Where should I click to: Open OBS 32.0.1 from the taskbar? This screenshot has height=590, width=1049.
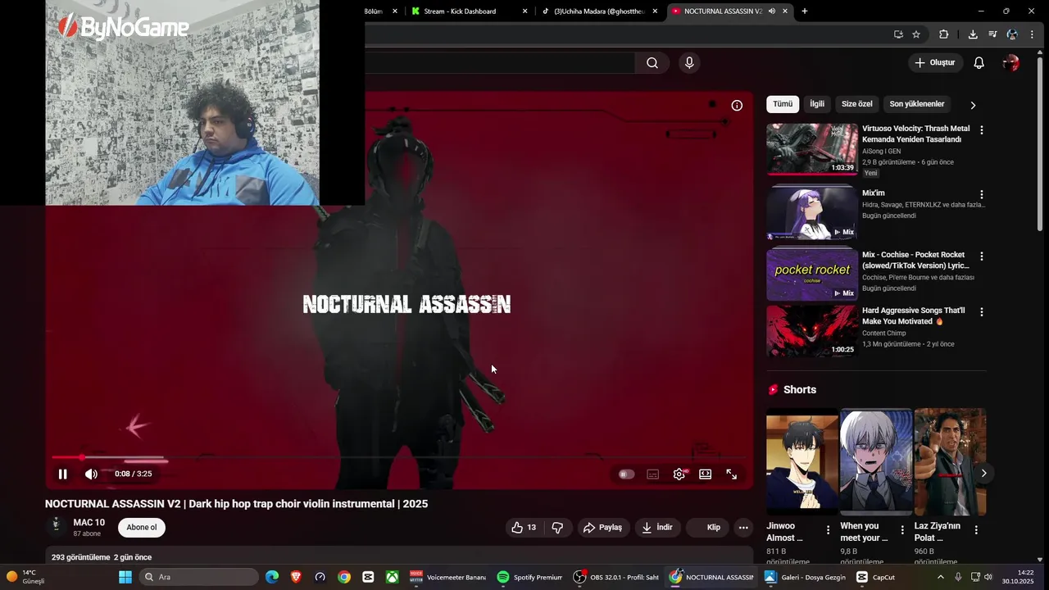click(x=616, y=577)
